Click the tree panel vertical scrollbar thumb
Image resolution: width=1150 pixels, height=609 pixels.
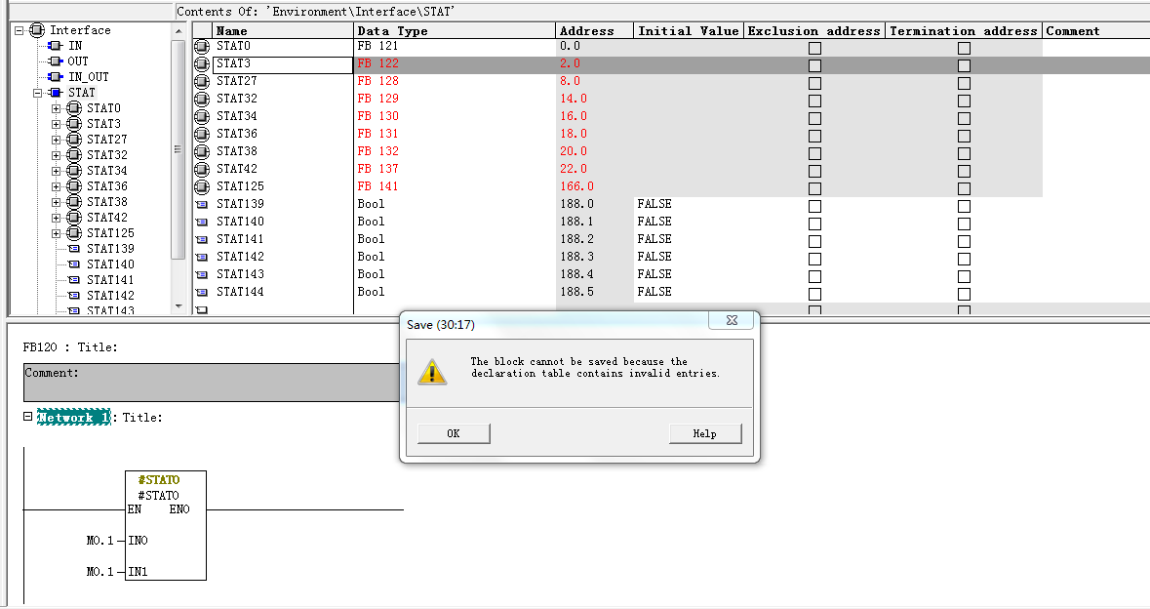178,149
